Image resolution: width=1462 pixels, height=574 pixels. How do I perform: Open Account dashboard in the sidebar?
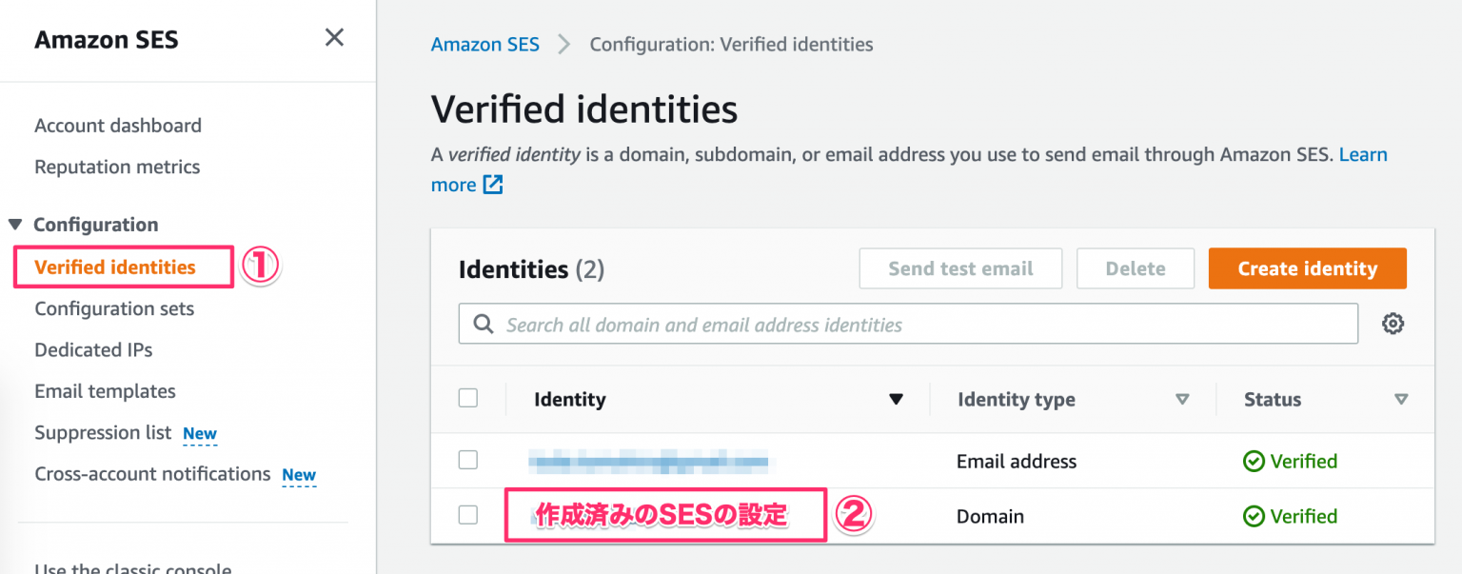click(x=118, y=126)
